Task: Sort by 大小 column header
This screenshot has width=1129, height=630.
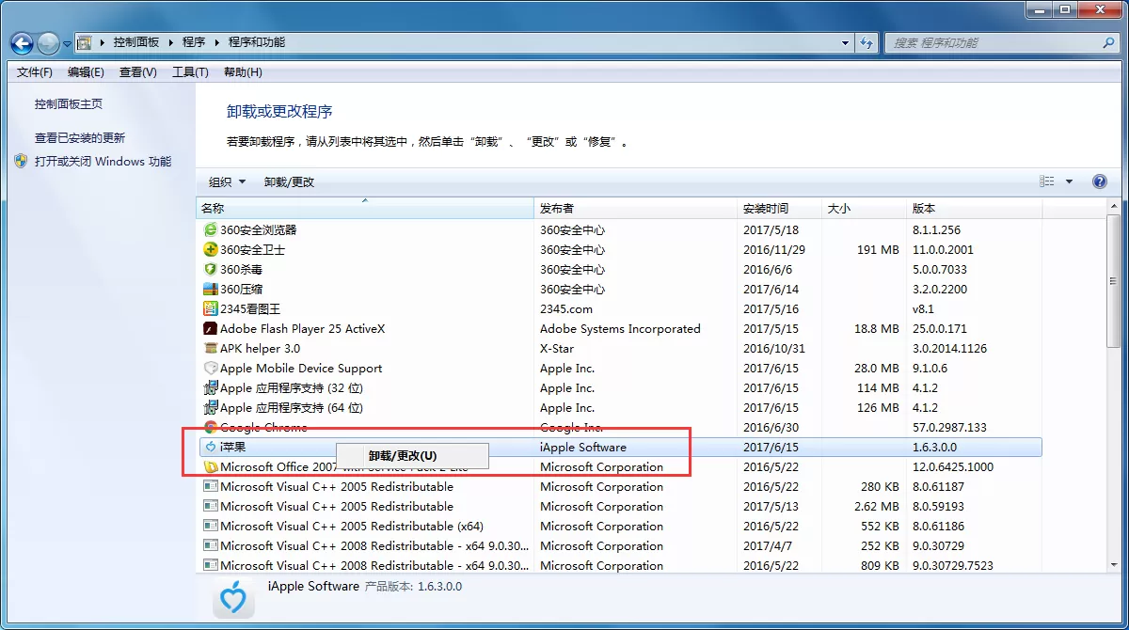Action: pos(864,208)
